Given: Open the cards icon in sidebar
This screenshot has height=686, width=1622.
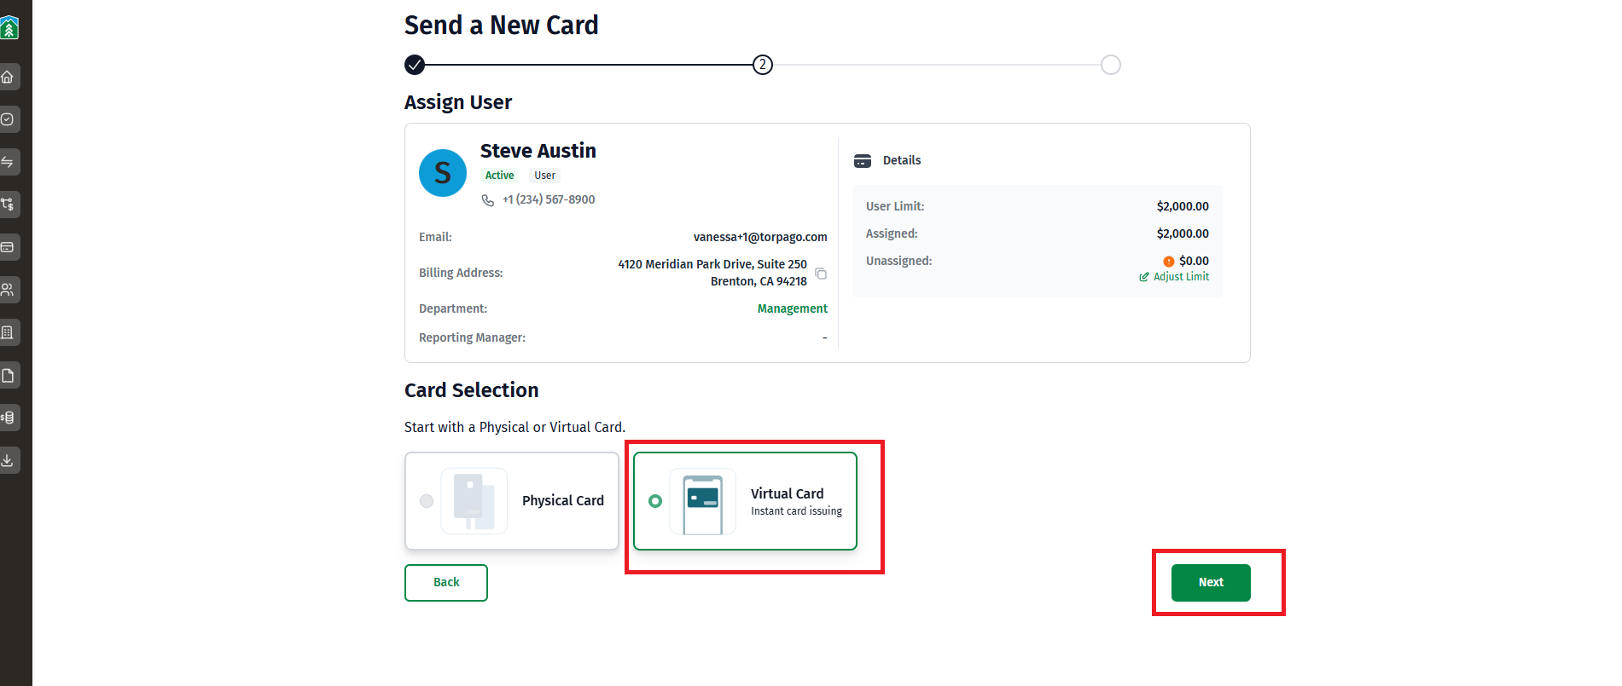Looking at the screenshot, I should click(x=8, y=247).
